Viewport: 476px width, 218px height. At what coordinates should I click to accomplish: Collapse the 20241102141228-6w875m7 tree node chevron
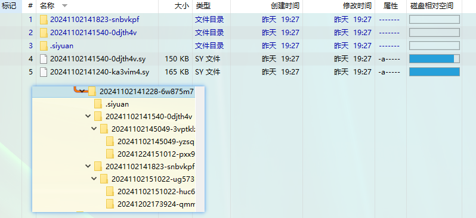point(82,91)
